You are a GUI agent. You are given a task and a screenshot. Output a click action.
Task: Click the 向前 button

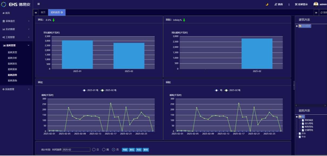(125, 150)
